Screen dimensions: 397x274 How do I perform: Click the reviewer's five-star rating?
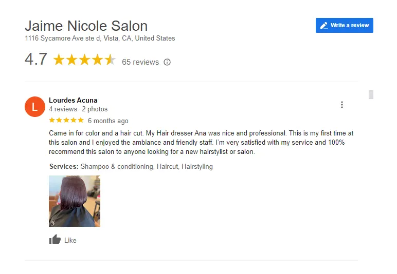coord(66,120)
